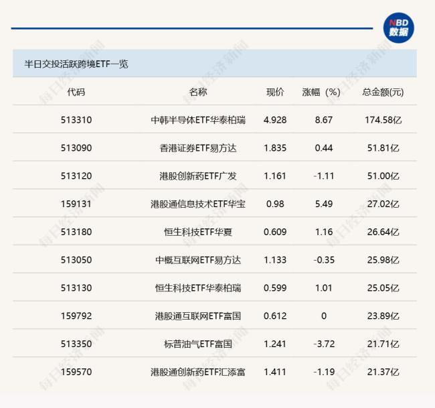Click amount 51.00亿

pyautogui.click(x=383, y=176)
